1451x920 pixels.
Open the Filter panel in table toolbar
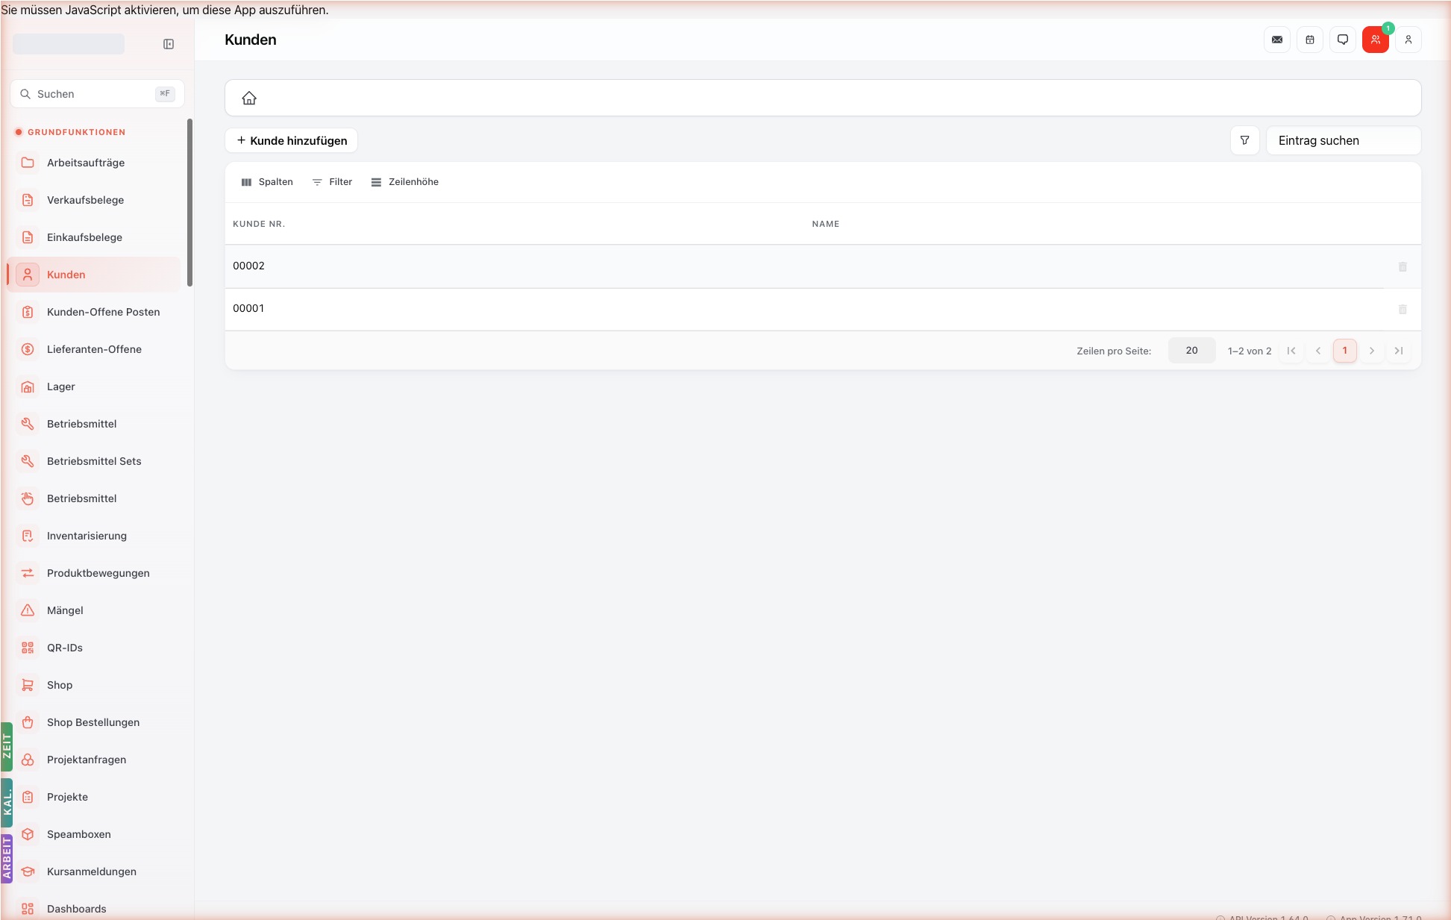pyautogui.click(x=332, y=182)
